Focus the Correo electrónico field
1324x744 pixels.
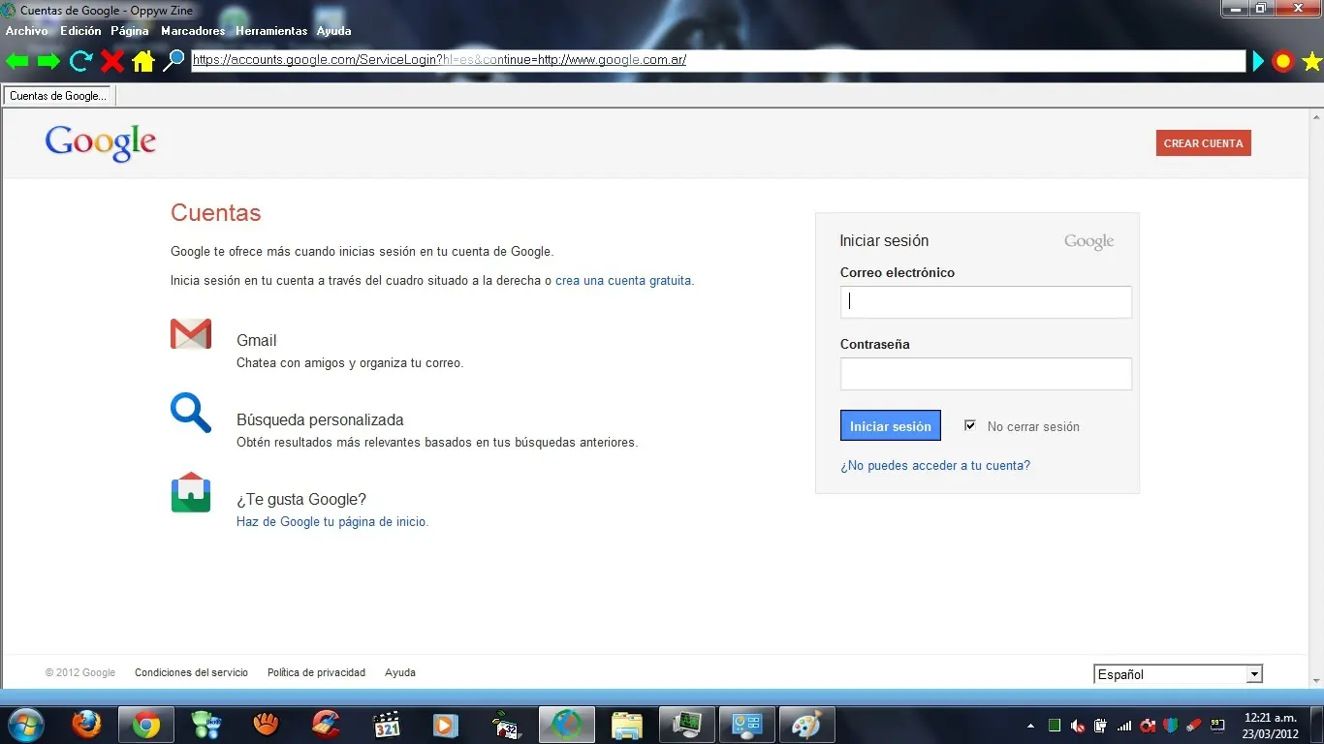(x=986, y=302)
